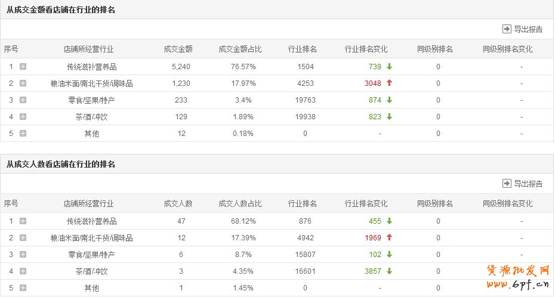Click the green down arrow beside 3857
The width and height of the screenshot is (555, 297).
tap(390, 271)
